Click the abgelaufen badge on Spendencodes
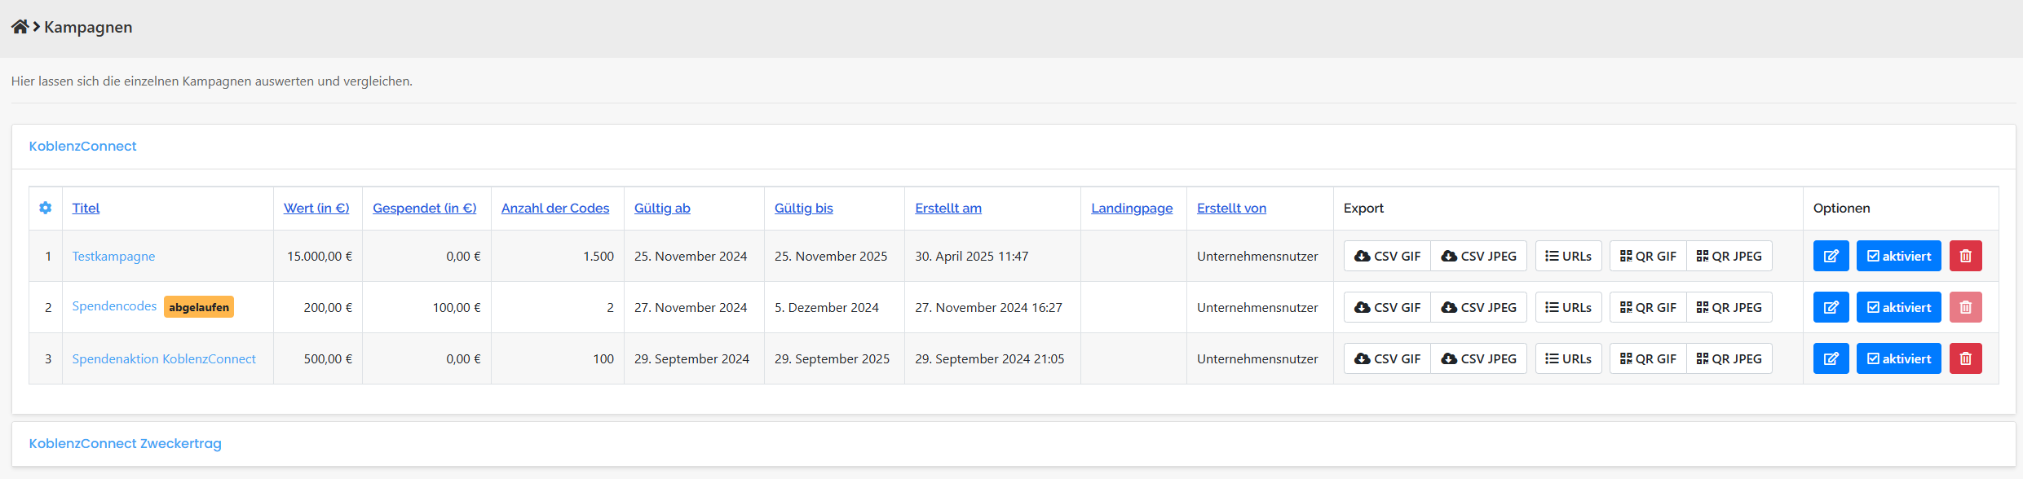Image resolution: width=2023 pixels, height=479 pixels. point(199,307)
